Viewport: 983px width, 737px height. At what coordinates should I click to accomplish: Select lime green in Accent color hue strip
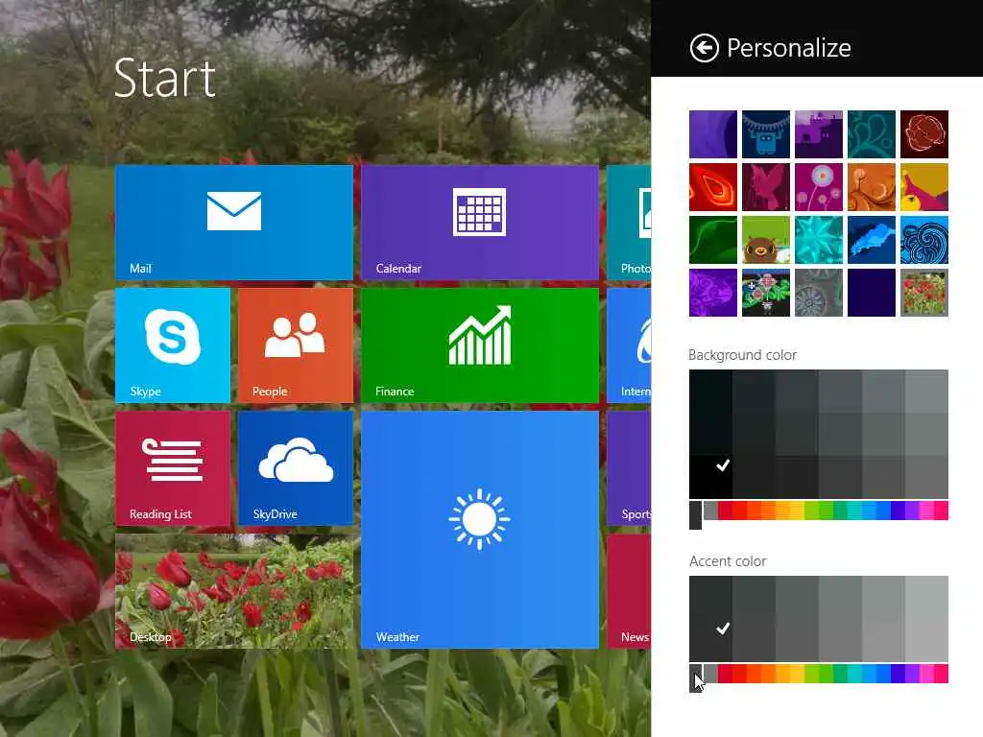pyautogui.click(x=811, y=674)
